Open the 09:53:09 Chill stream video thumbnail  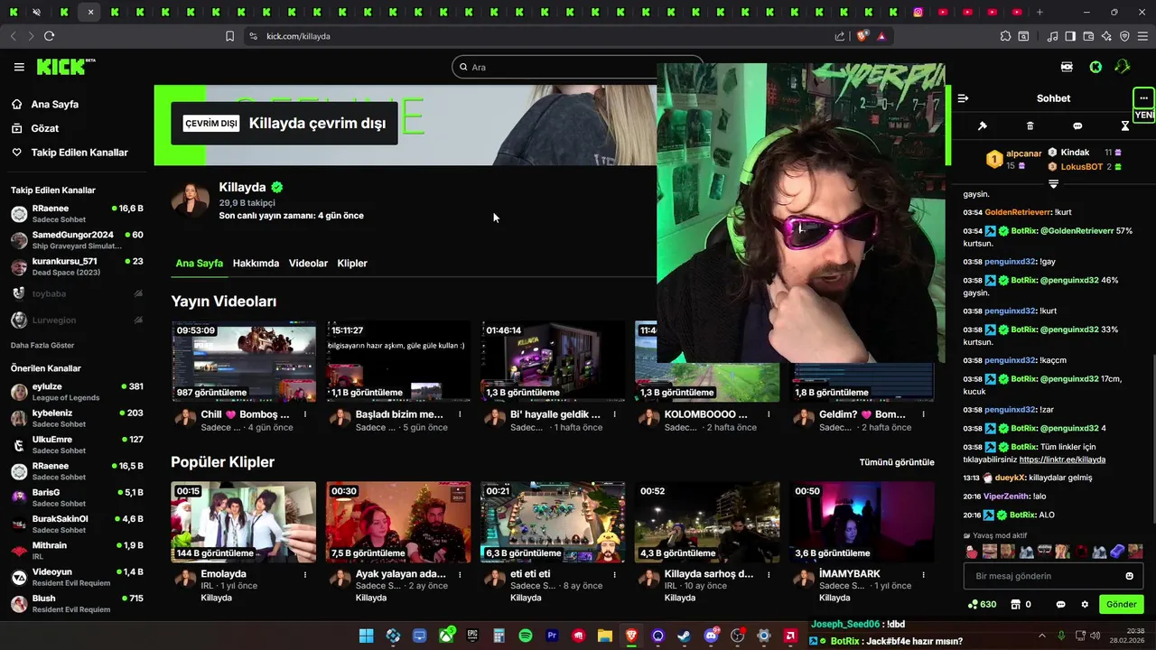pos(244,360)
